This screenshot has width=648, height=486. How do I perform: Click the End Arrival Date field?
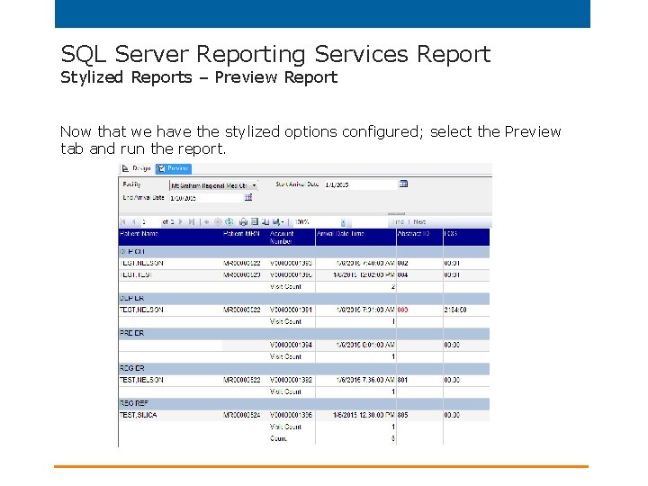(206, 198)
